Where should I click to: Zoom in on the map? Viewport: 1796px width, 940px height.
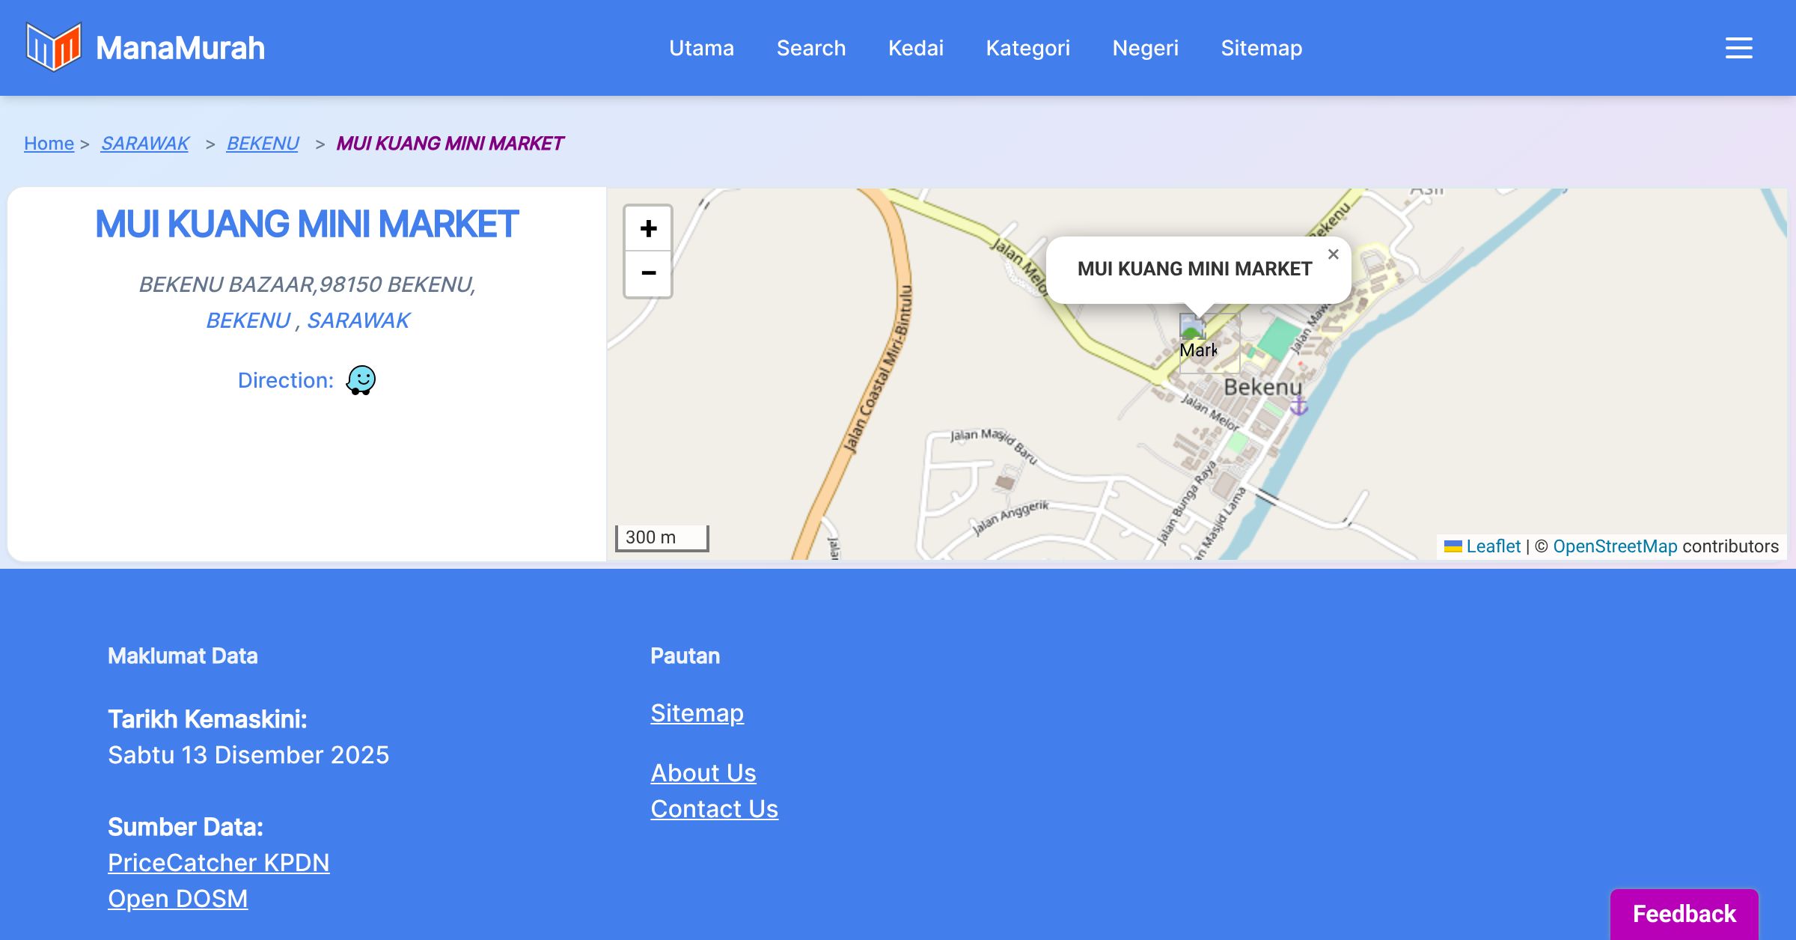tap(648, 228)
